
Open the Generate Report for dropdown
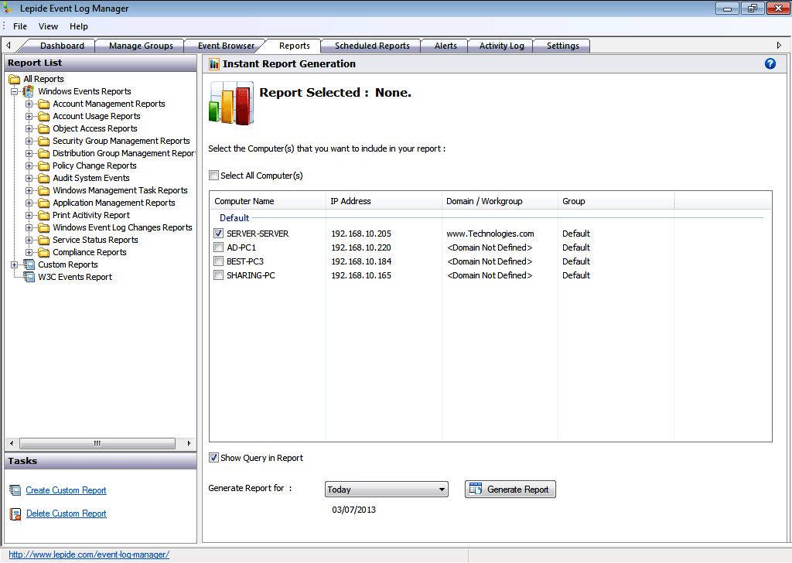coord(387,490)
